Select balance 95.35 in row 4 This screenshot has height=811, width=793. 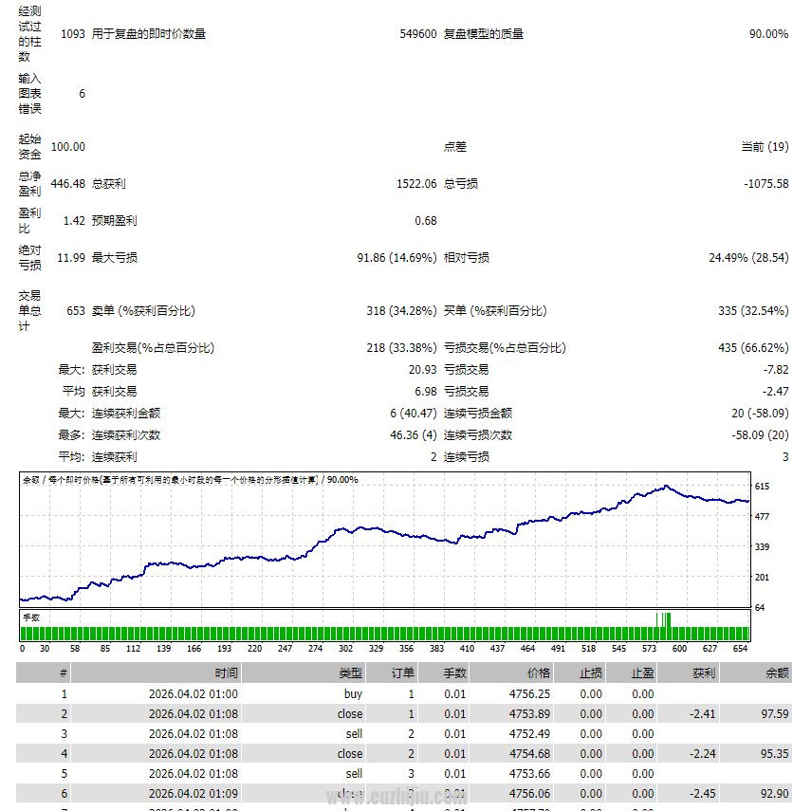[775, 754]
